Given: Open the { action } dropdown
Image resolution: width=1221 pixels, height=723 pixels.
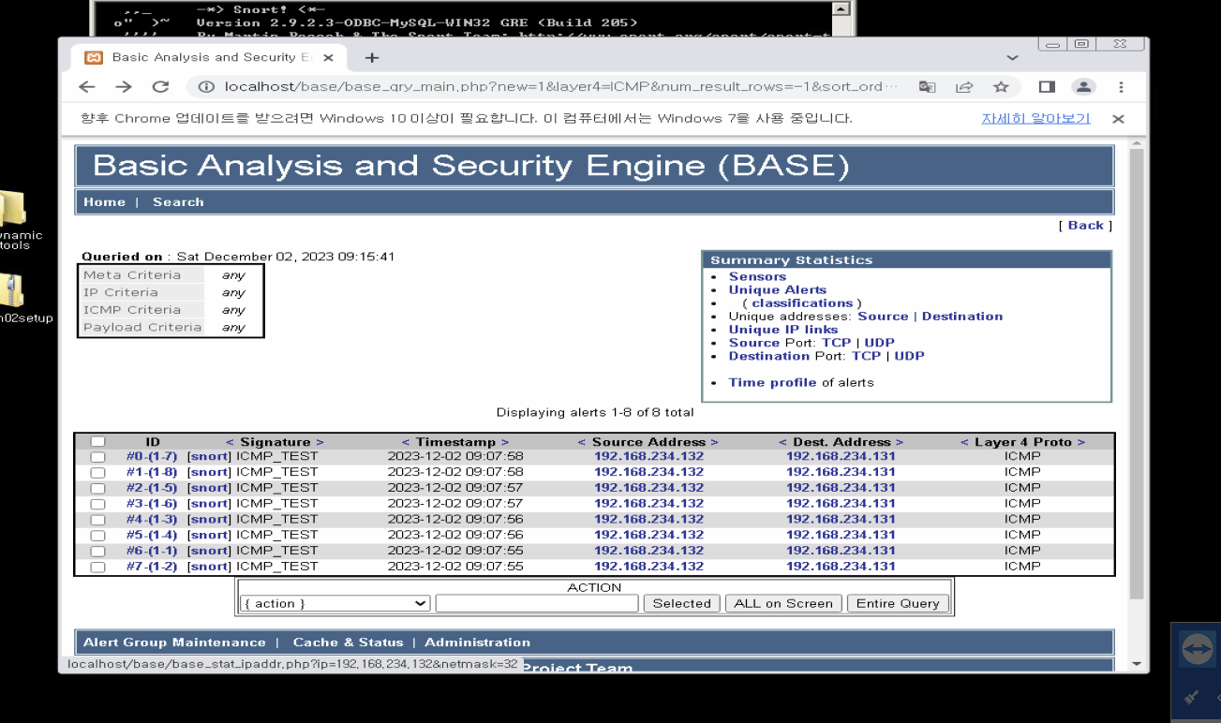Looking at the screenshot, I should [335, 604].
